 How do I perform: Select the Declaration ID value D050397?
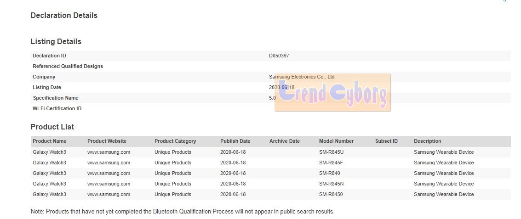[x=279, y=56]
